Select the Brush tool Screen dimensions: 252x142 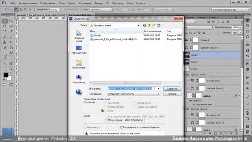tap(11, 37)
